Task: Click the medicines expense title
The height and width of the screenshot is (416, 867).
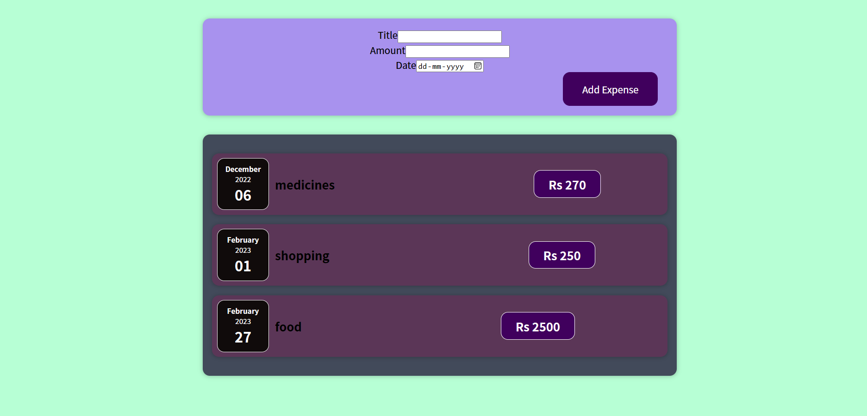Action: pyautogui.click(x=305, y=185)
